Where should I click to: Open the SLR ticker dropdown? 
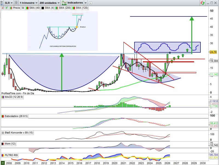(8, 3)
